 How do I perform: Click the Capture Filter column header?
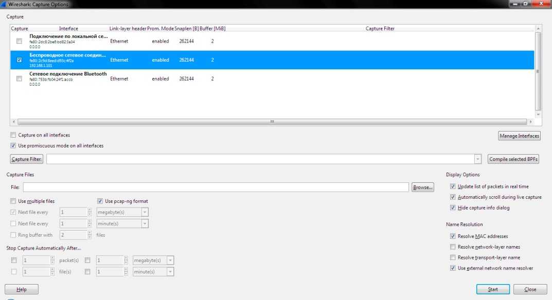[380, 29]
